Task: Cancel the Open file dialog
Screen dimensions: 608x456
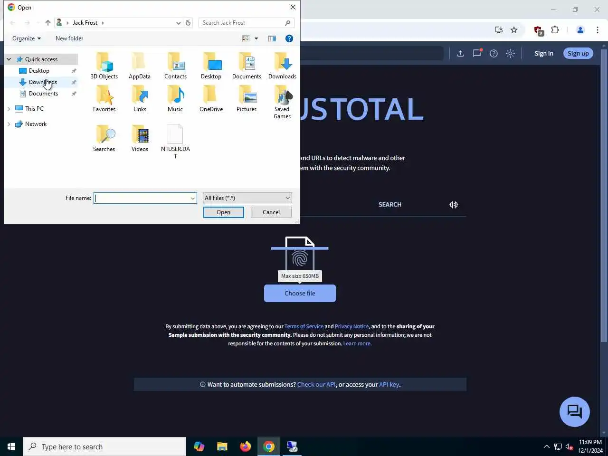Action: 271,212
